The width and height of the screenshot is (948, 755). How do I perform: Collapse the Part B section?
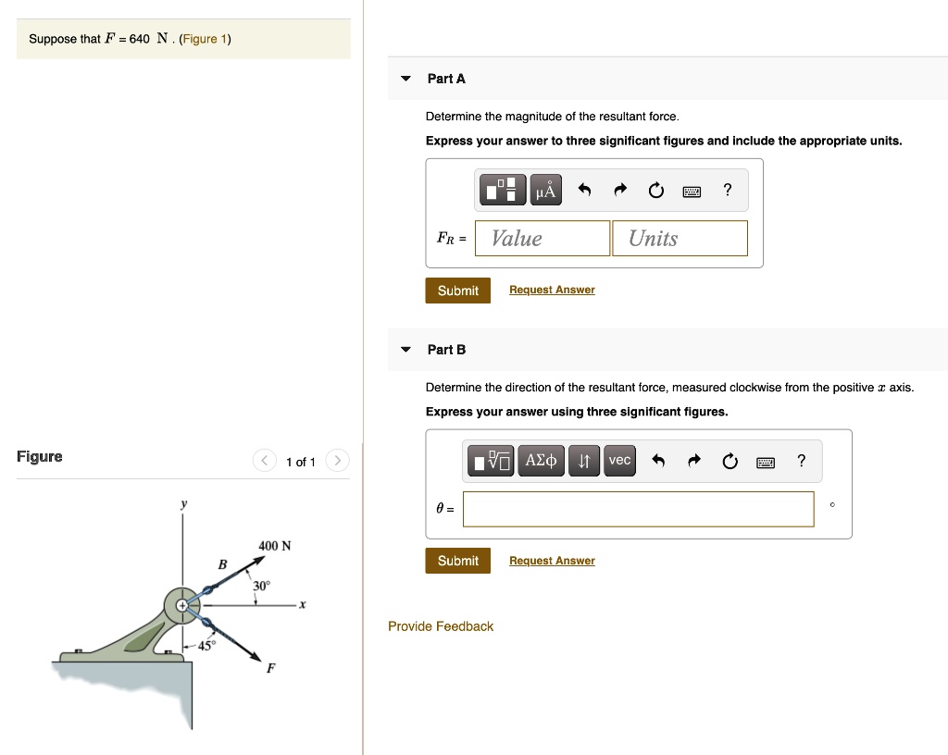[x=405, y=350]
